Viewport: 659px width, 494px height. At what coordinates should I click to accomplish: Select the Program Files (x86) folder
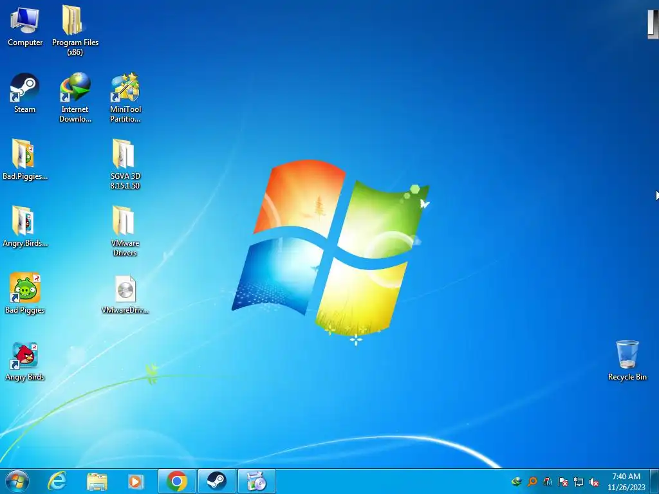point(75,30)
